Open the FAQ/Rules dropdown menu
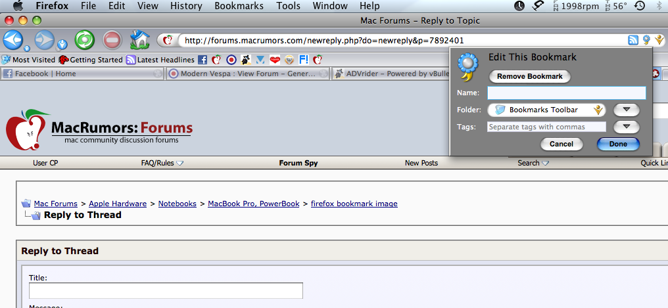The width and height of the screenshot is (668, 308). (162, 163)
